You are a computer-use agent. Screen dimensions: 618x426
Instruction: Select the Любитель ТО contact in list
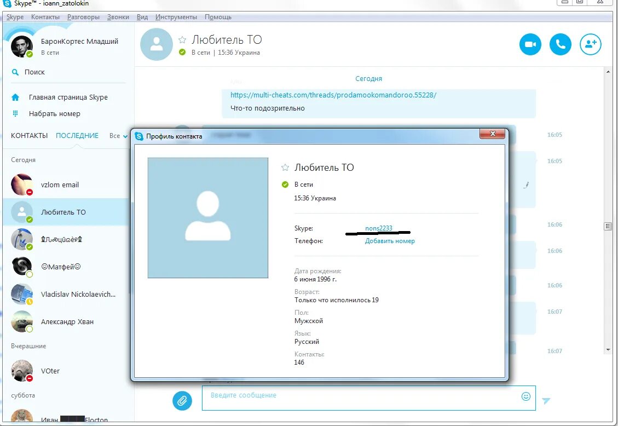67,212
